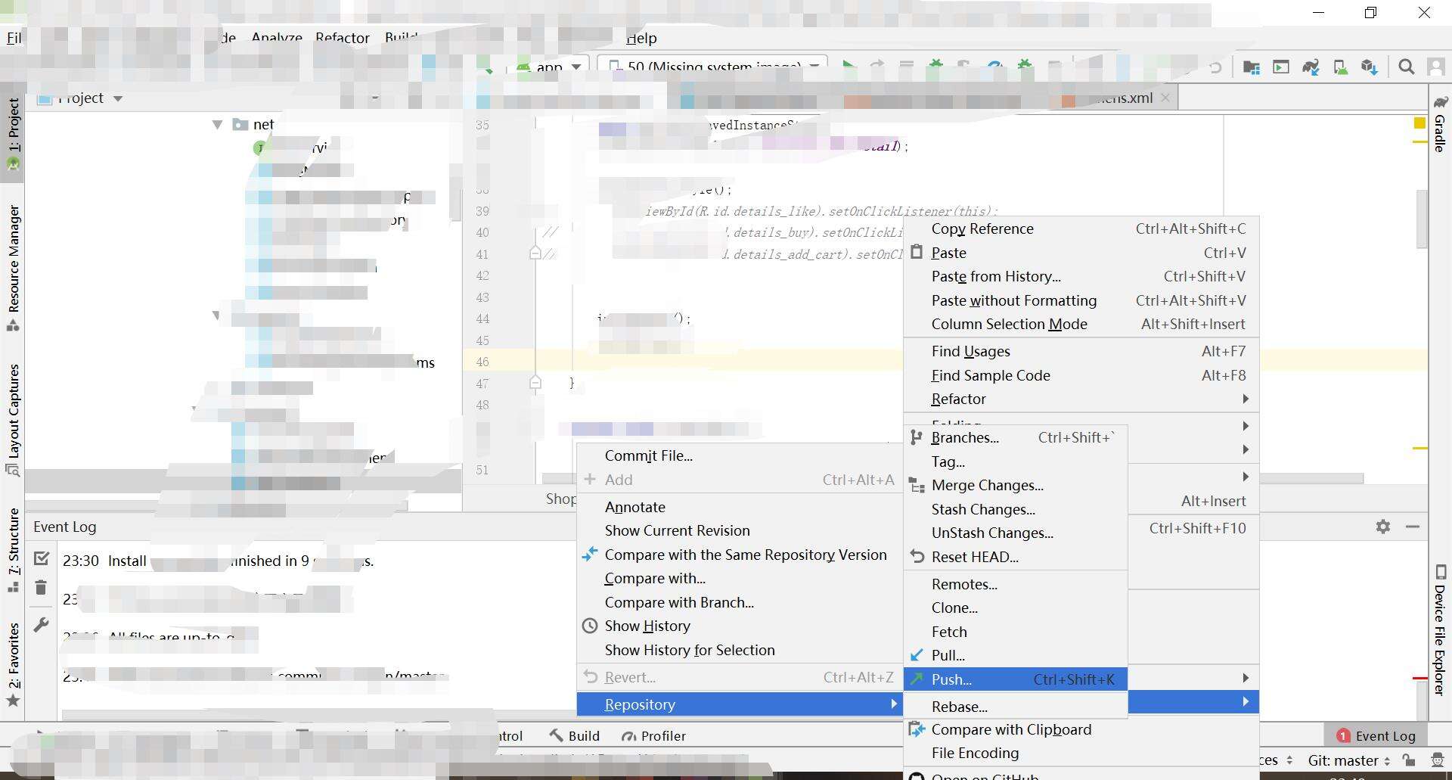The width and height of the screenshot is (1452, 780).
Task: Click the inspections inspector icon in status bar
Action: pos(1437,760)
